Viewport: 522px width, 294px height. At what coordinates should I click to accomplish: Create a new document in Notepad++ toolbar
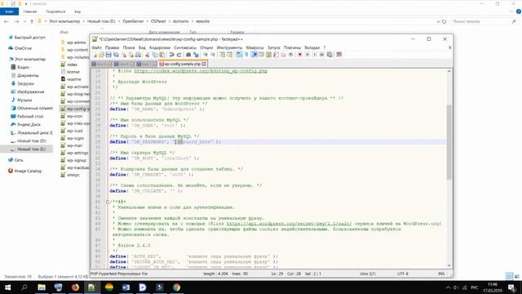[95, 55]
